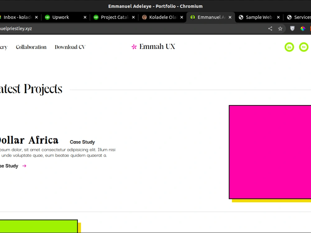Click the share icon in address bar

click(270, 29)
